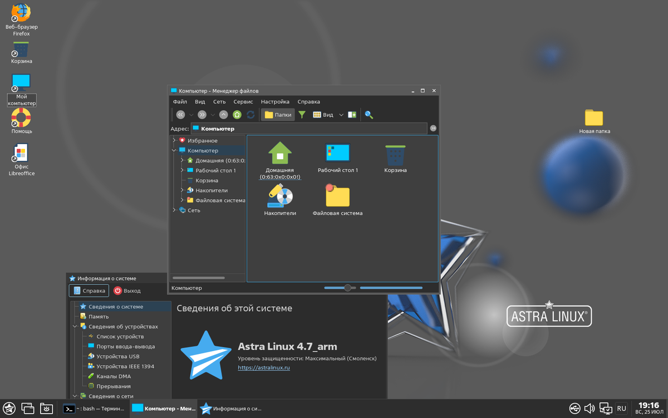Select the Накопители drives icon

pyautogui.click(x=280, y=195)
